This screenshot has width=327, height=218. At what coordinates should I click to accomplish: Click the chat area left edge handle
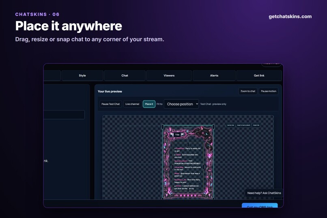click(x=172, y=167)
